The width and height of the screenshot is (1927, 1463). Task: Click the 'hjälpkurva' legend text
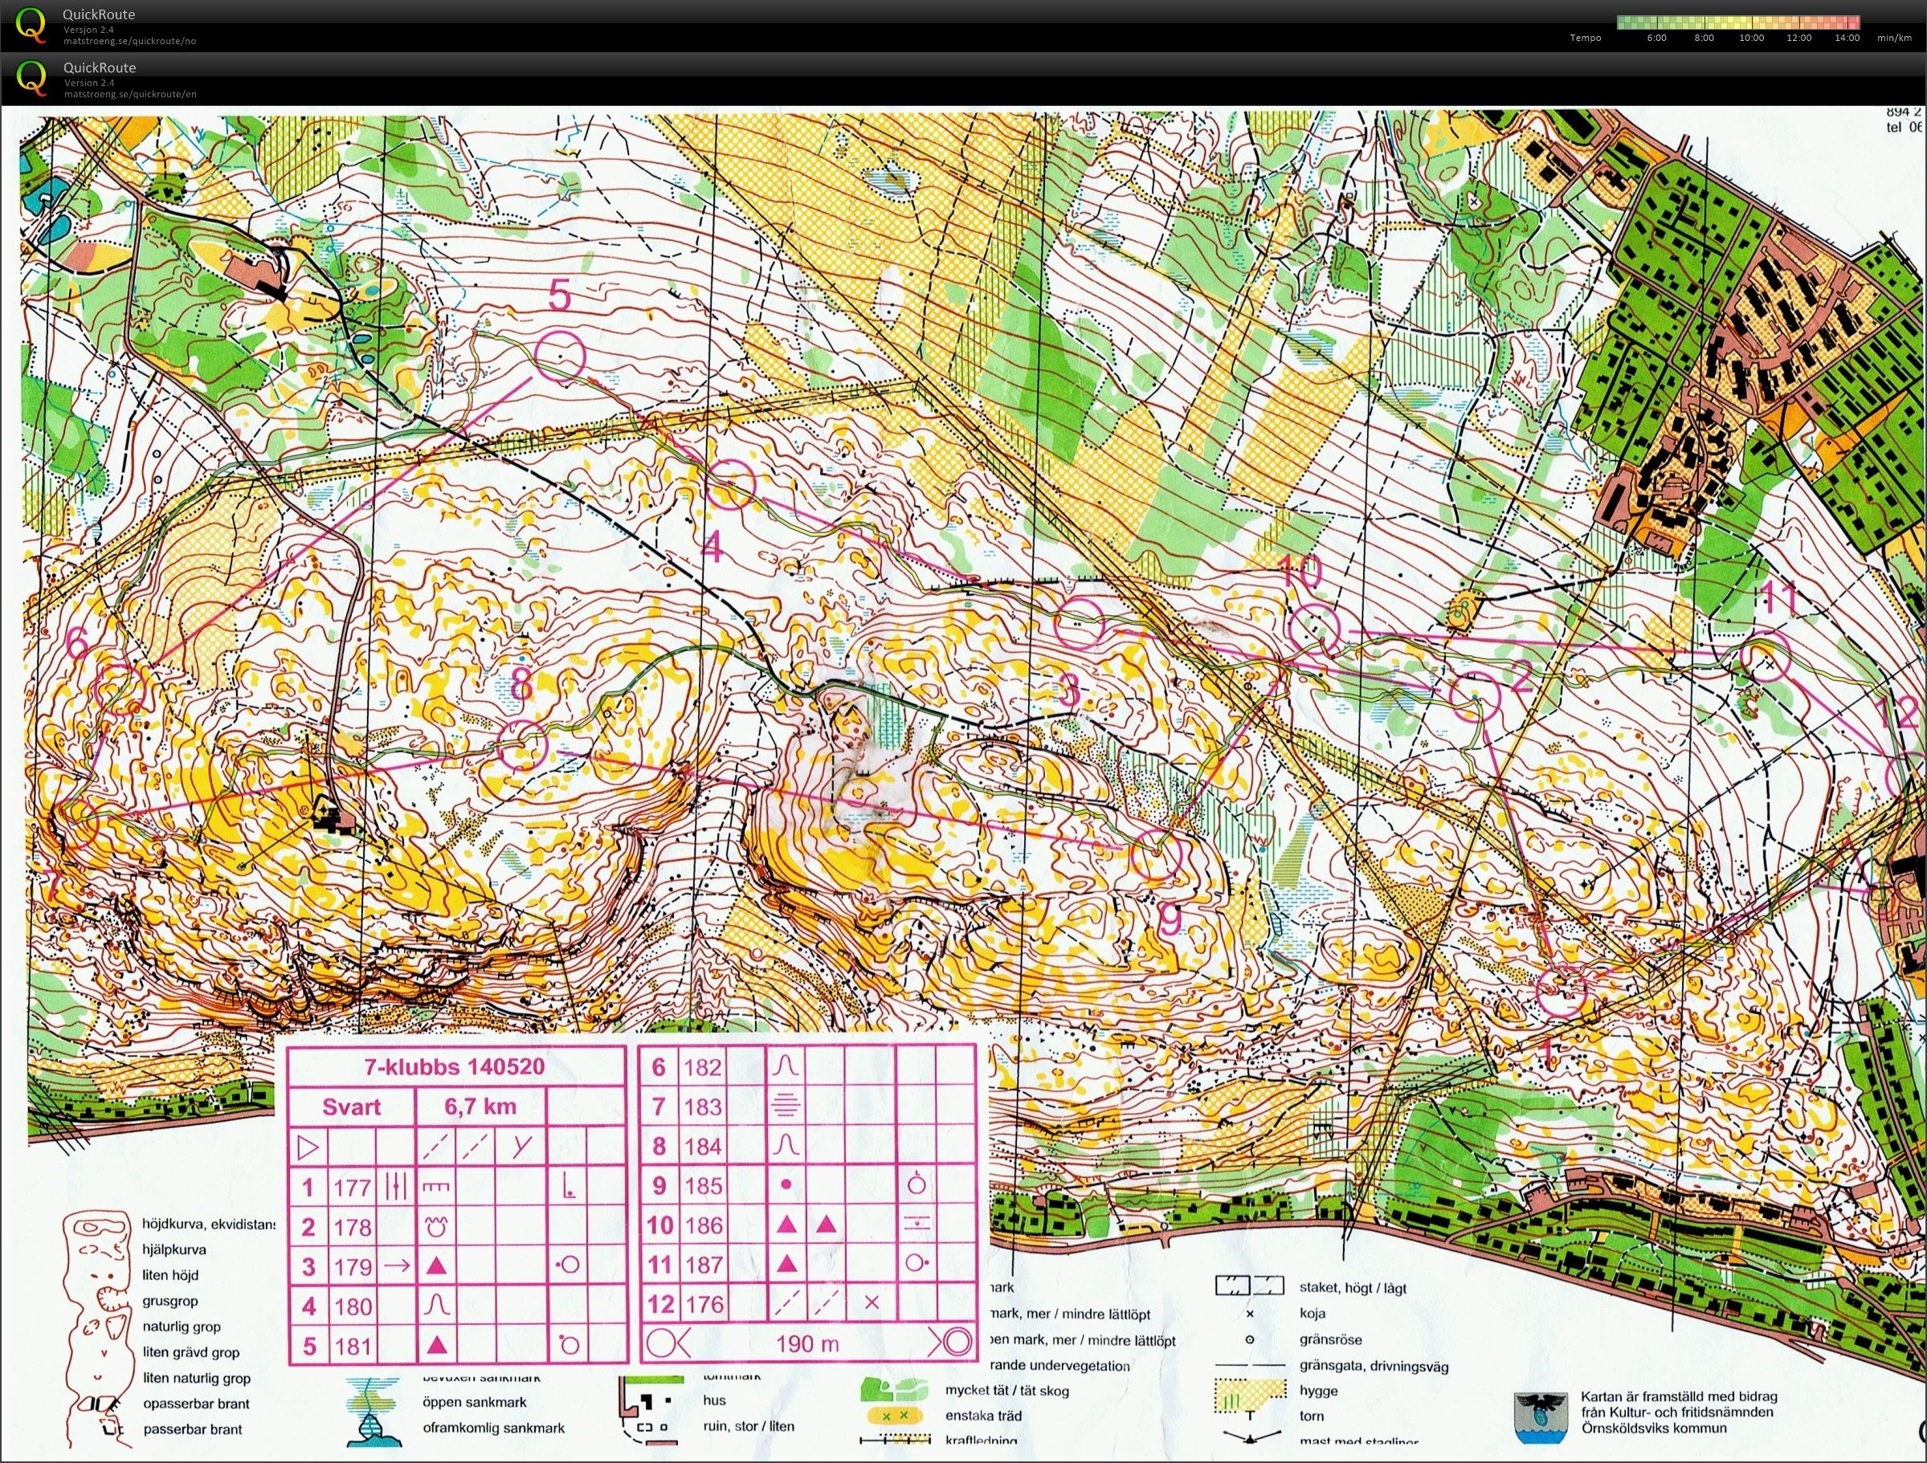pyautogui.click(x=174, y=1249)
